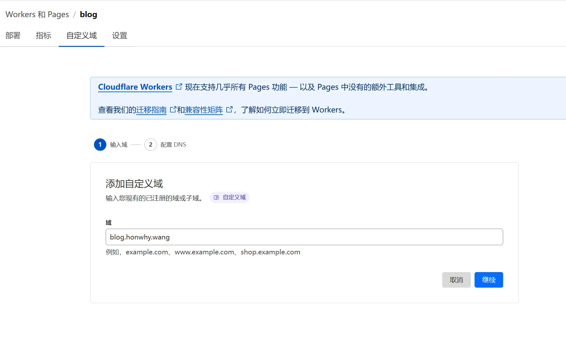Focus the 域 input with blog.honwhy.wang
Viewport: 566px width, 344px height.
(x=304, y=237)
